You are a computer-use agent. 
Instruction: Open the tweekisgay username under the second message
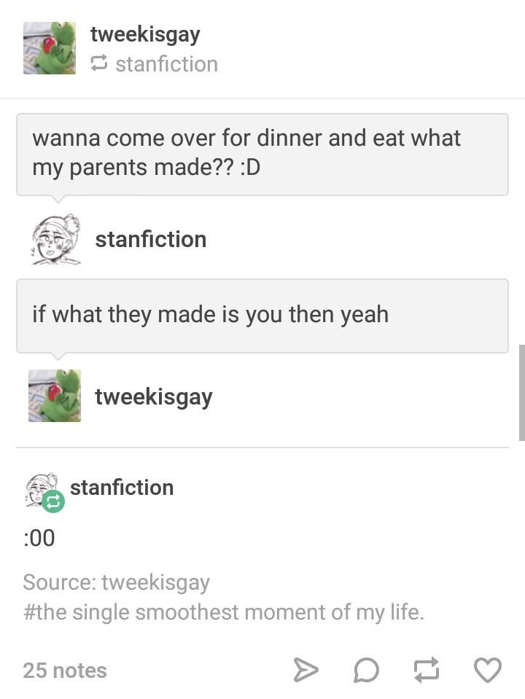(153, 397)
